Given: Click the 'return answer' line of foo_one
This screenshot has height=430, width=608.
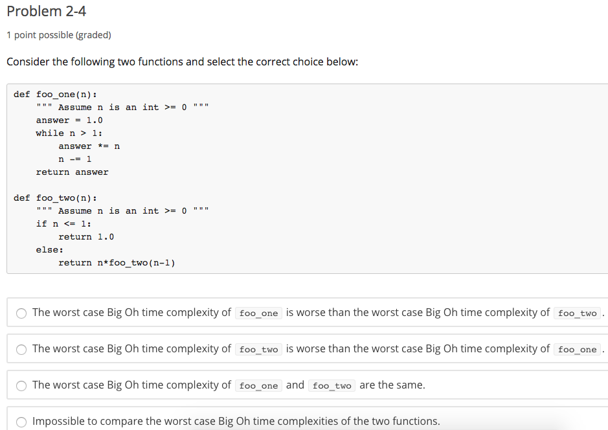Looking at the screenshot, I should (x=71, y=172).
